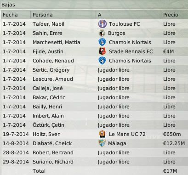Select the Suriano, Richard row
This screenshot has height=175, width=188.
(94, 162)
